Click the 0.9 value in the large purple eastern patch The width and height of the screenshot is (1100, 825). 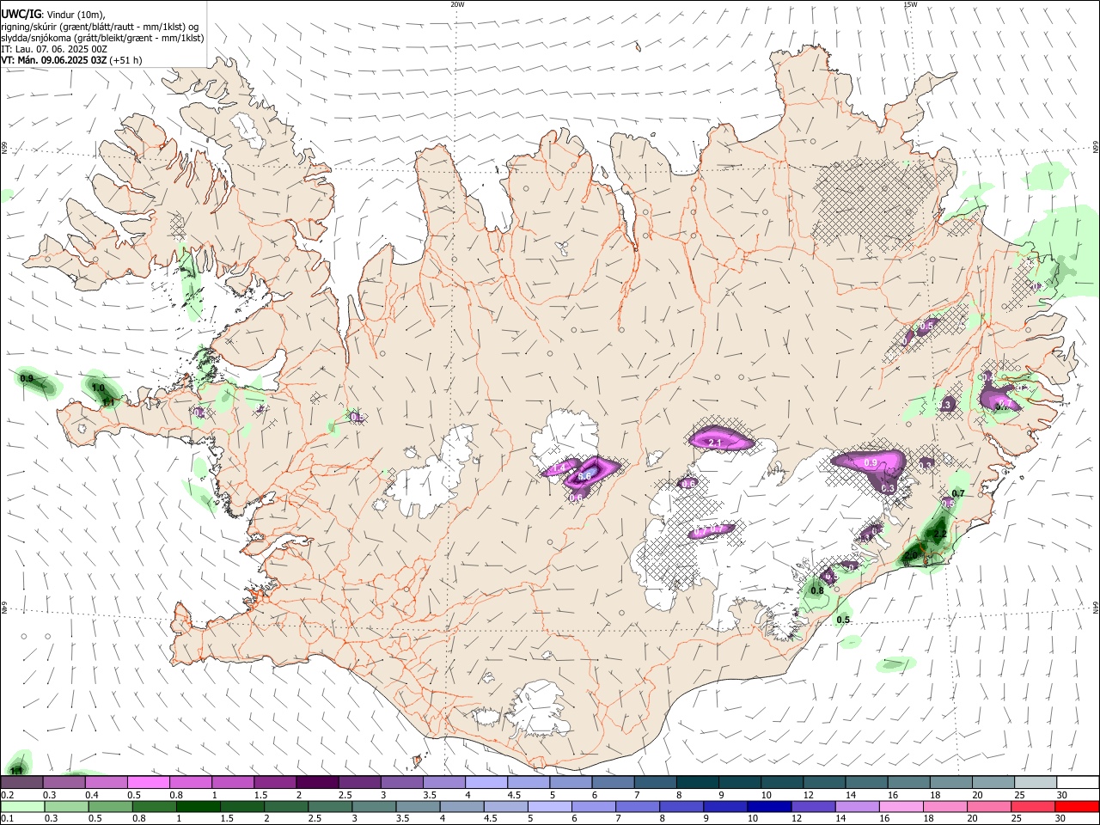click(870, 463)
